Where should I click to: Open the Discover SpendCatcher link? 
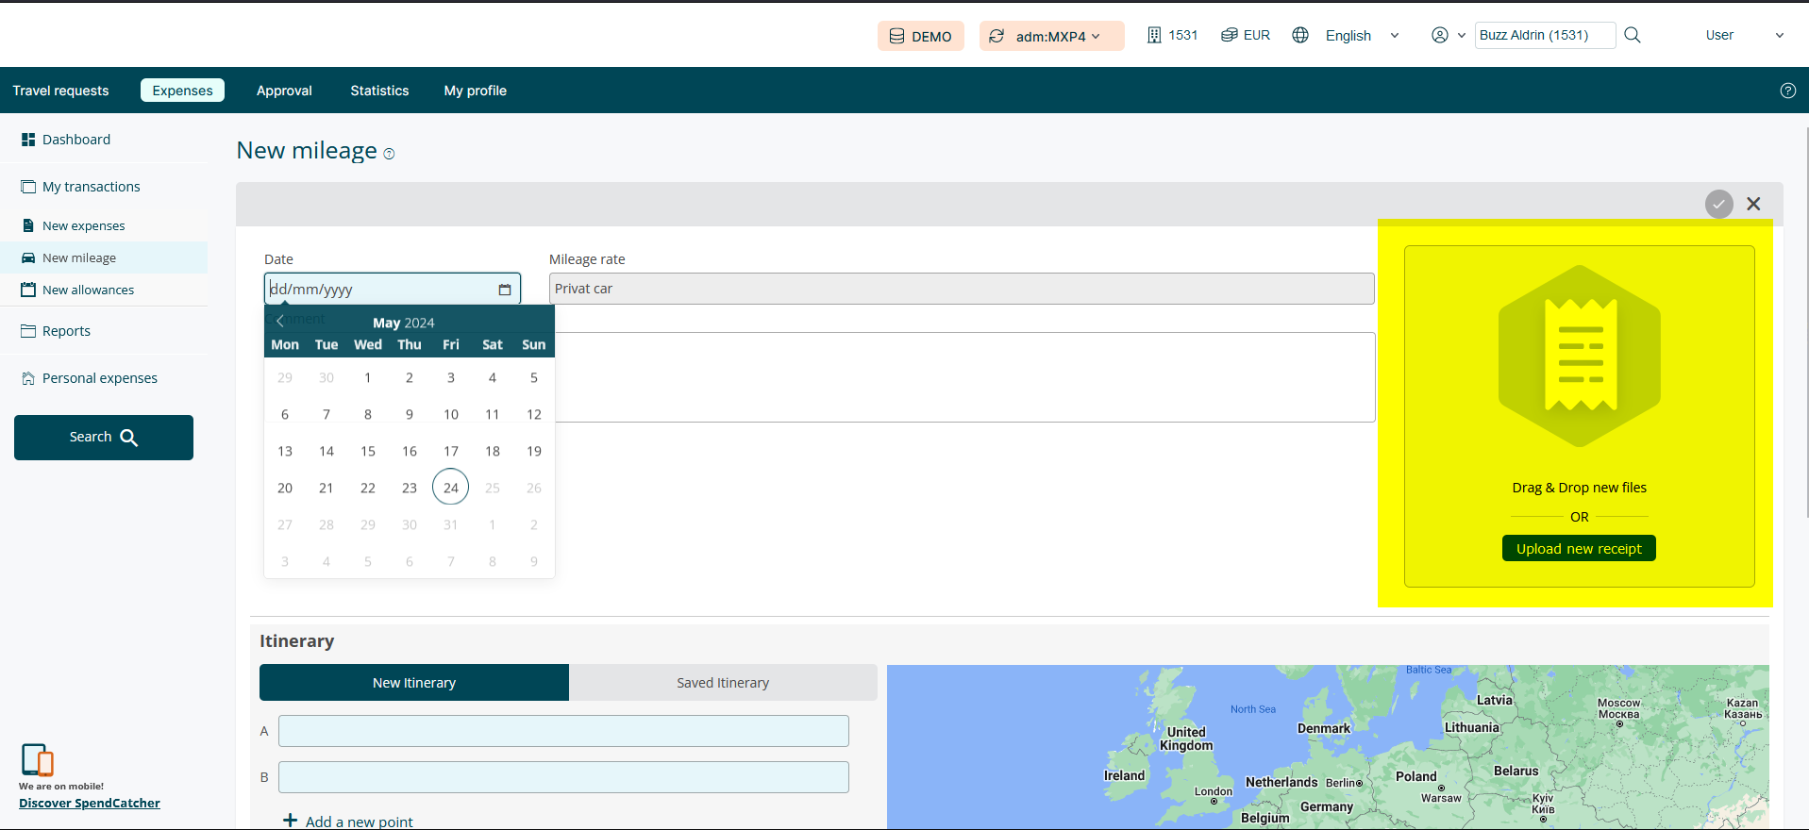tap(90, 804)
